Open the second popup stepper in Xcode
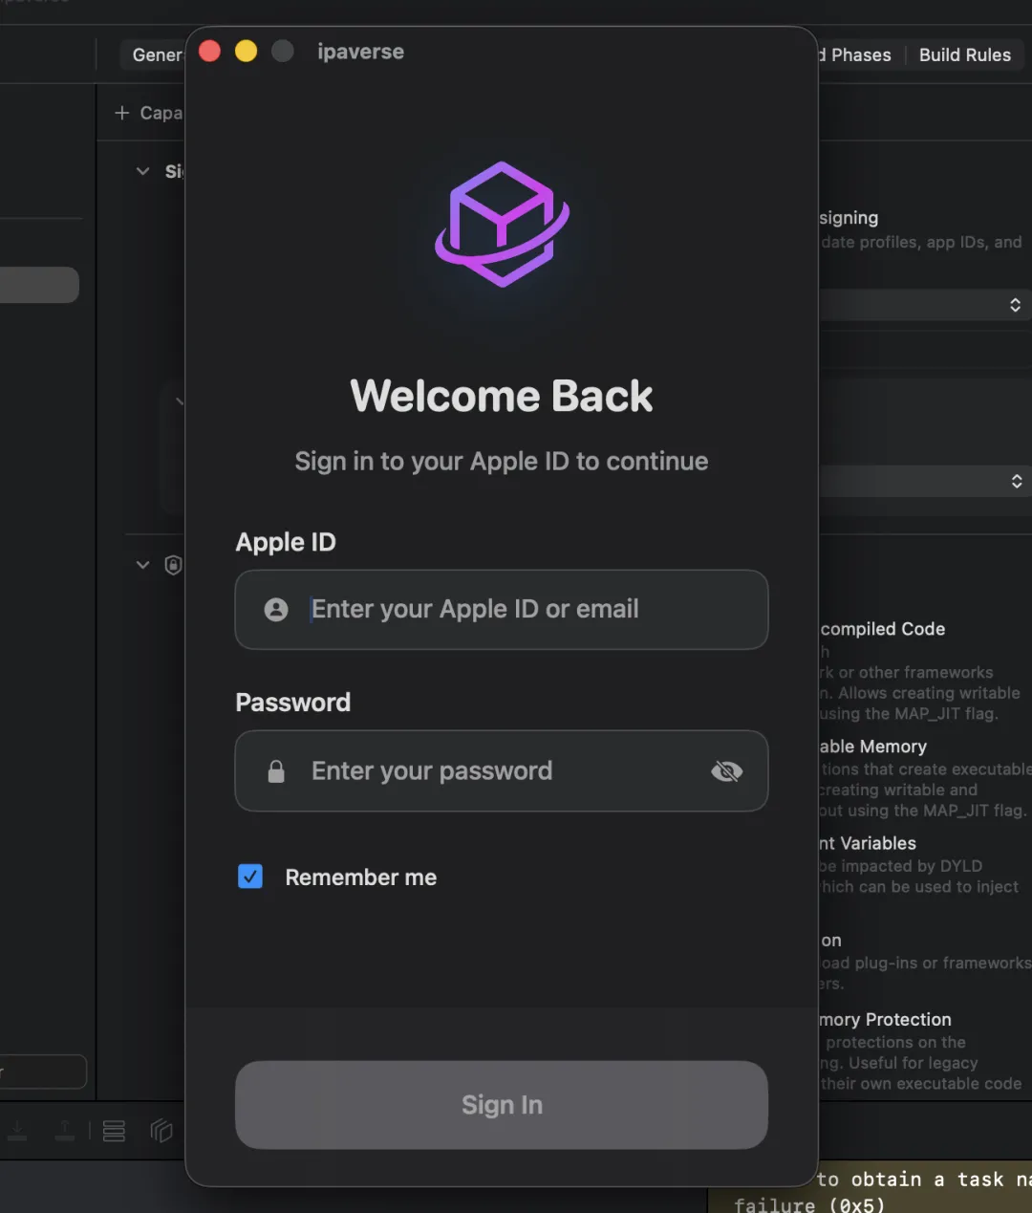The width and height of the screenshot is (1032, 1213). (x=925, y=481)
